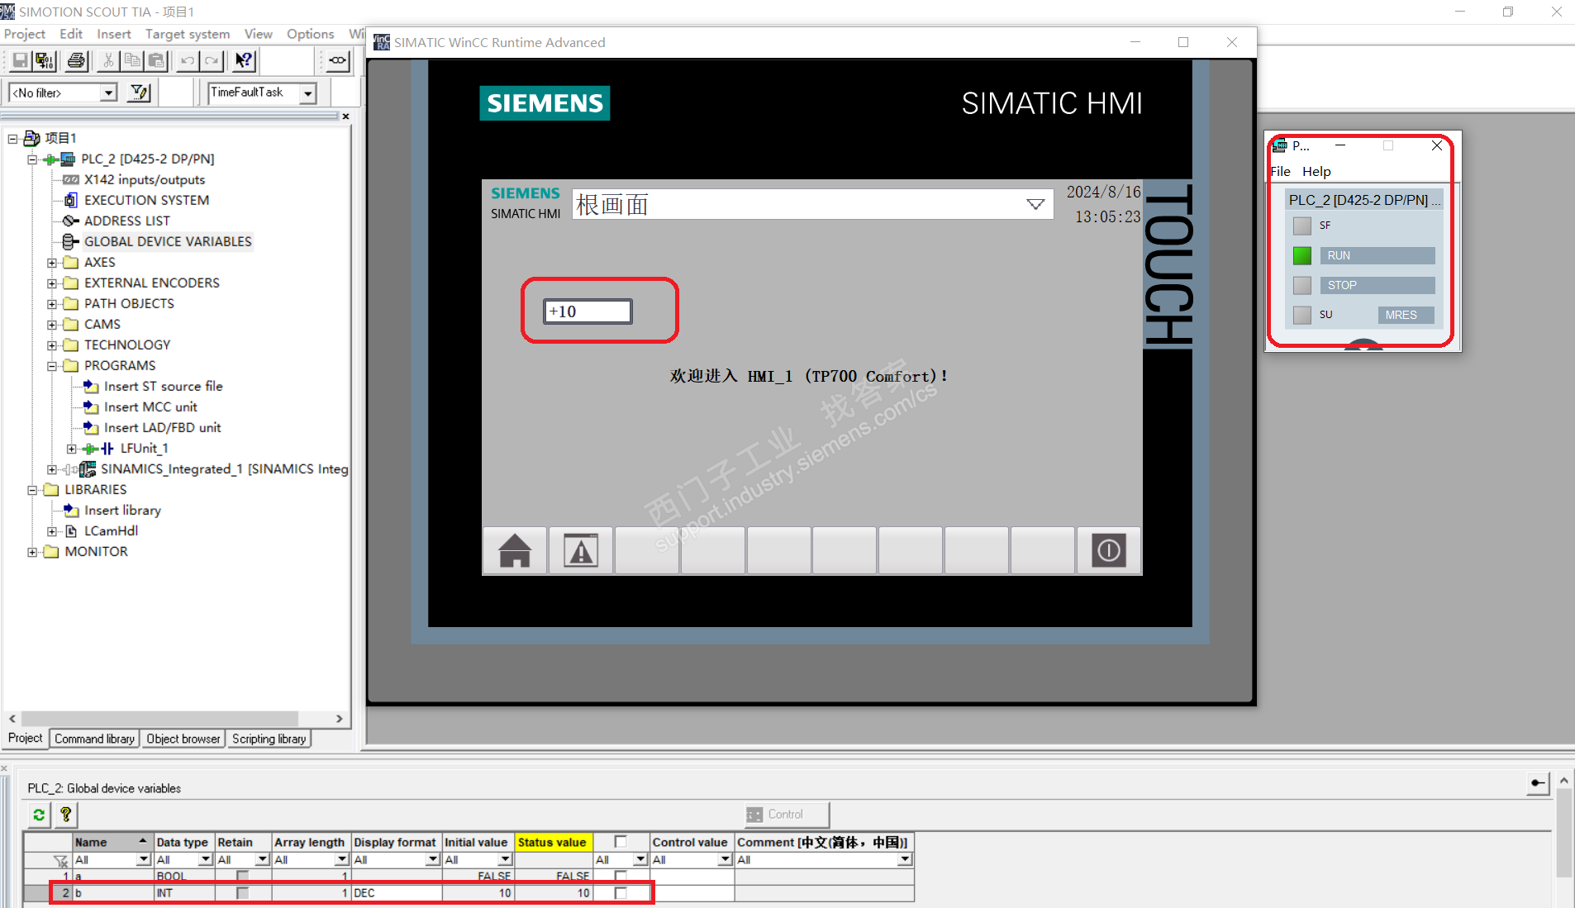Select Insert ST source file
Viewport: 1575px width, 908px height.
click(x=163, y=386)
